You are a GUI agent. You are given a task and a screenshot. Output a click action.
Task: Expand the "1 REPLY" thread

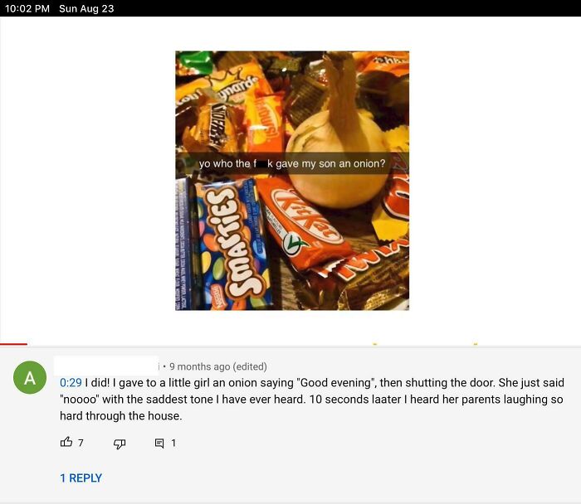(81, 477)
